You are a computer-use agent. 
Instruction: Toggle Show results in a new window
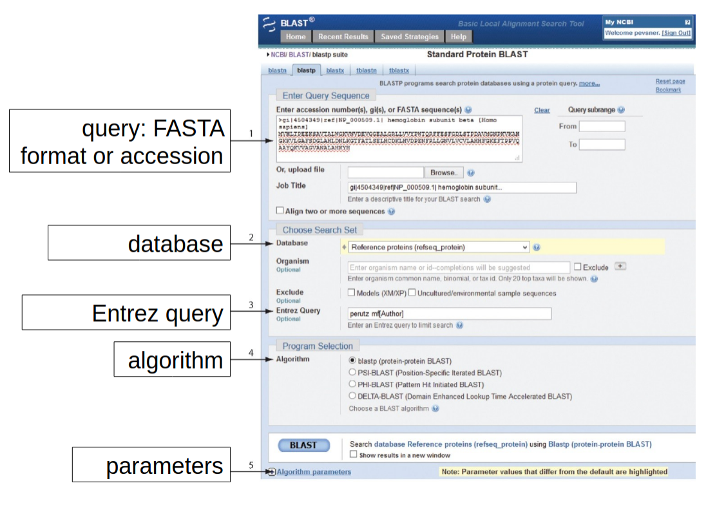[x=353, y=455]
